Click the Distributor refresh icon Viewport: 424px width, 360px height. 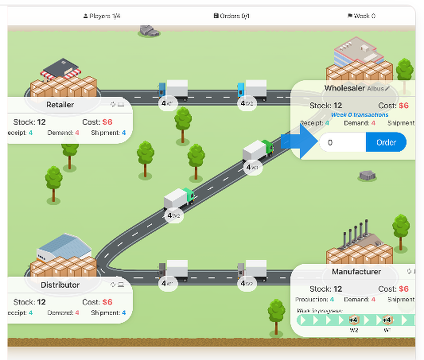click(x=113, y=284)
